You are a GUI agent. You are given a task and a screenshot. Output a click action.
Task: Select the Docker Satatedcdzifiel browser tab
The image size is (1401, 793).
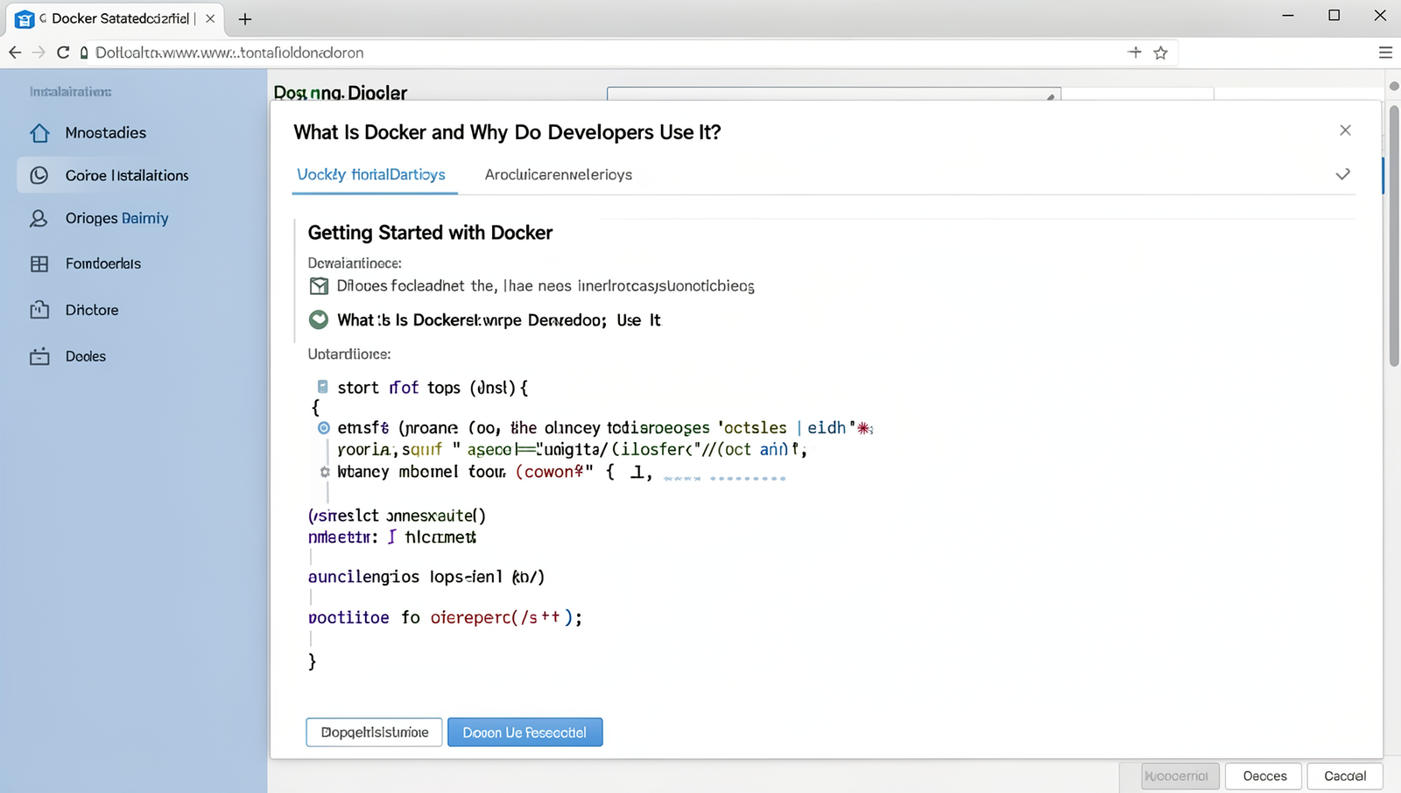coord(114,18)
